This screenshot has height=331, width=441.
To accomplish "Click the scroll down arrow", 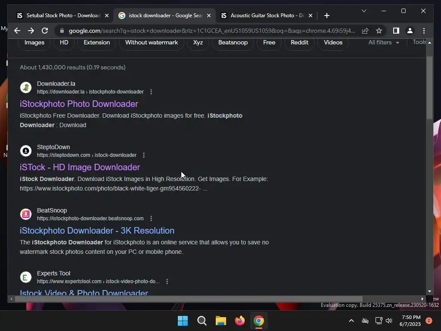I will [429, 291].
